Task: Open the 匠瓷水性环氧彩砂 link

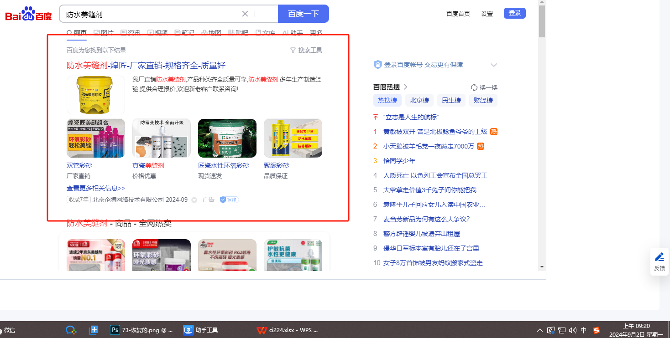Action: tap(224, 165)
